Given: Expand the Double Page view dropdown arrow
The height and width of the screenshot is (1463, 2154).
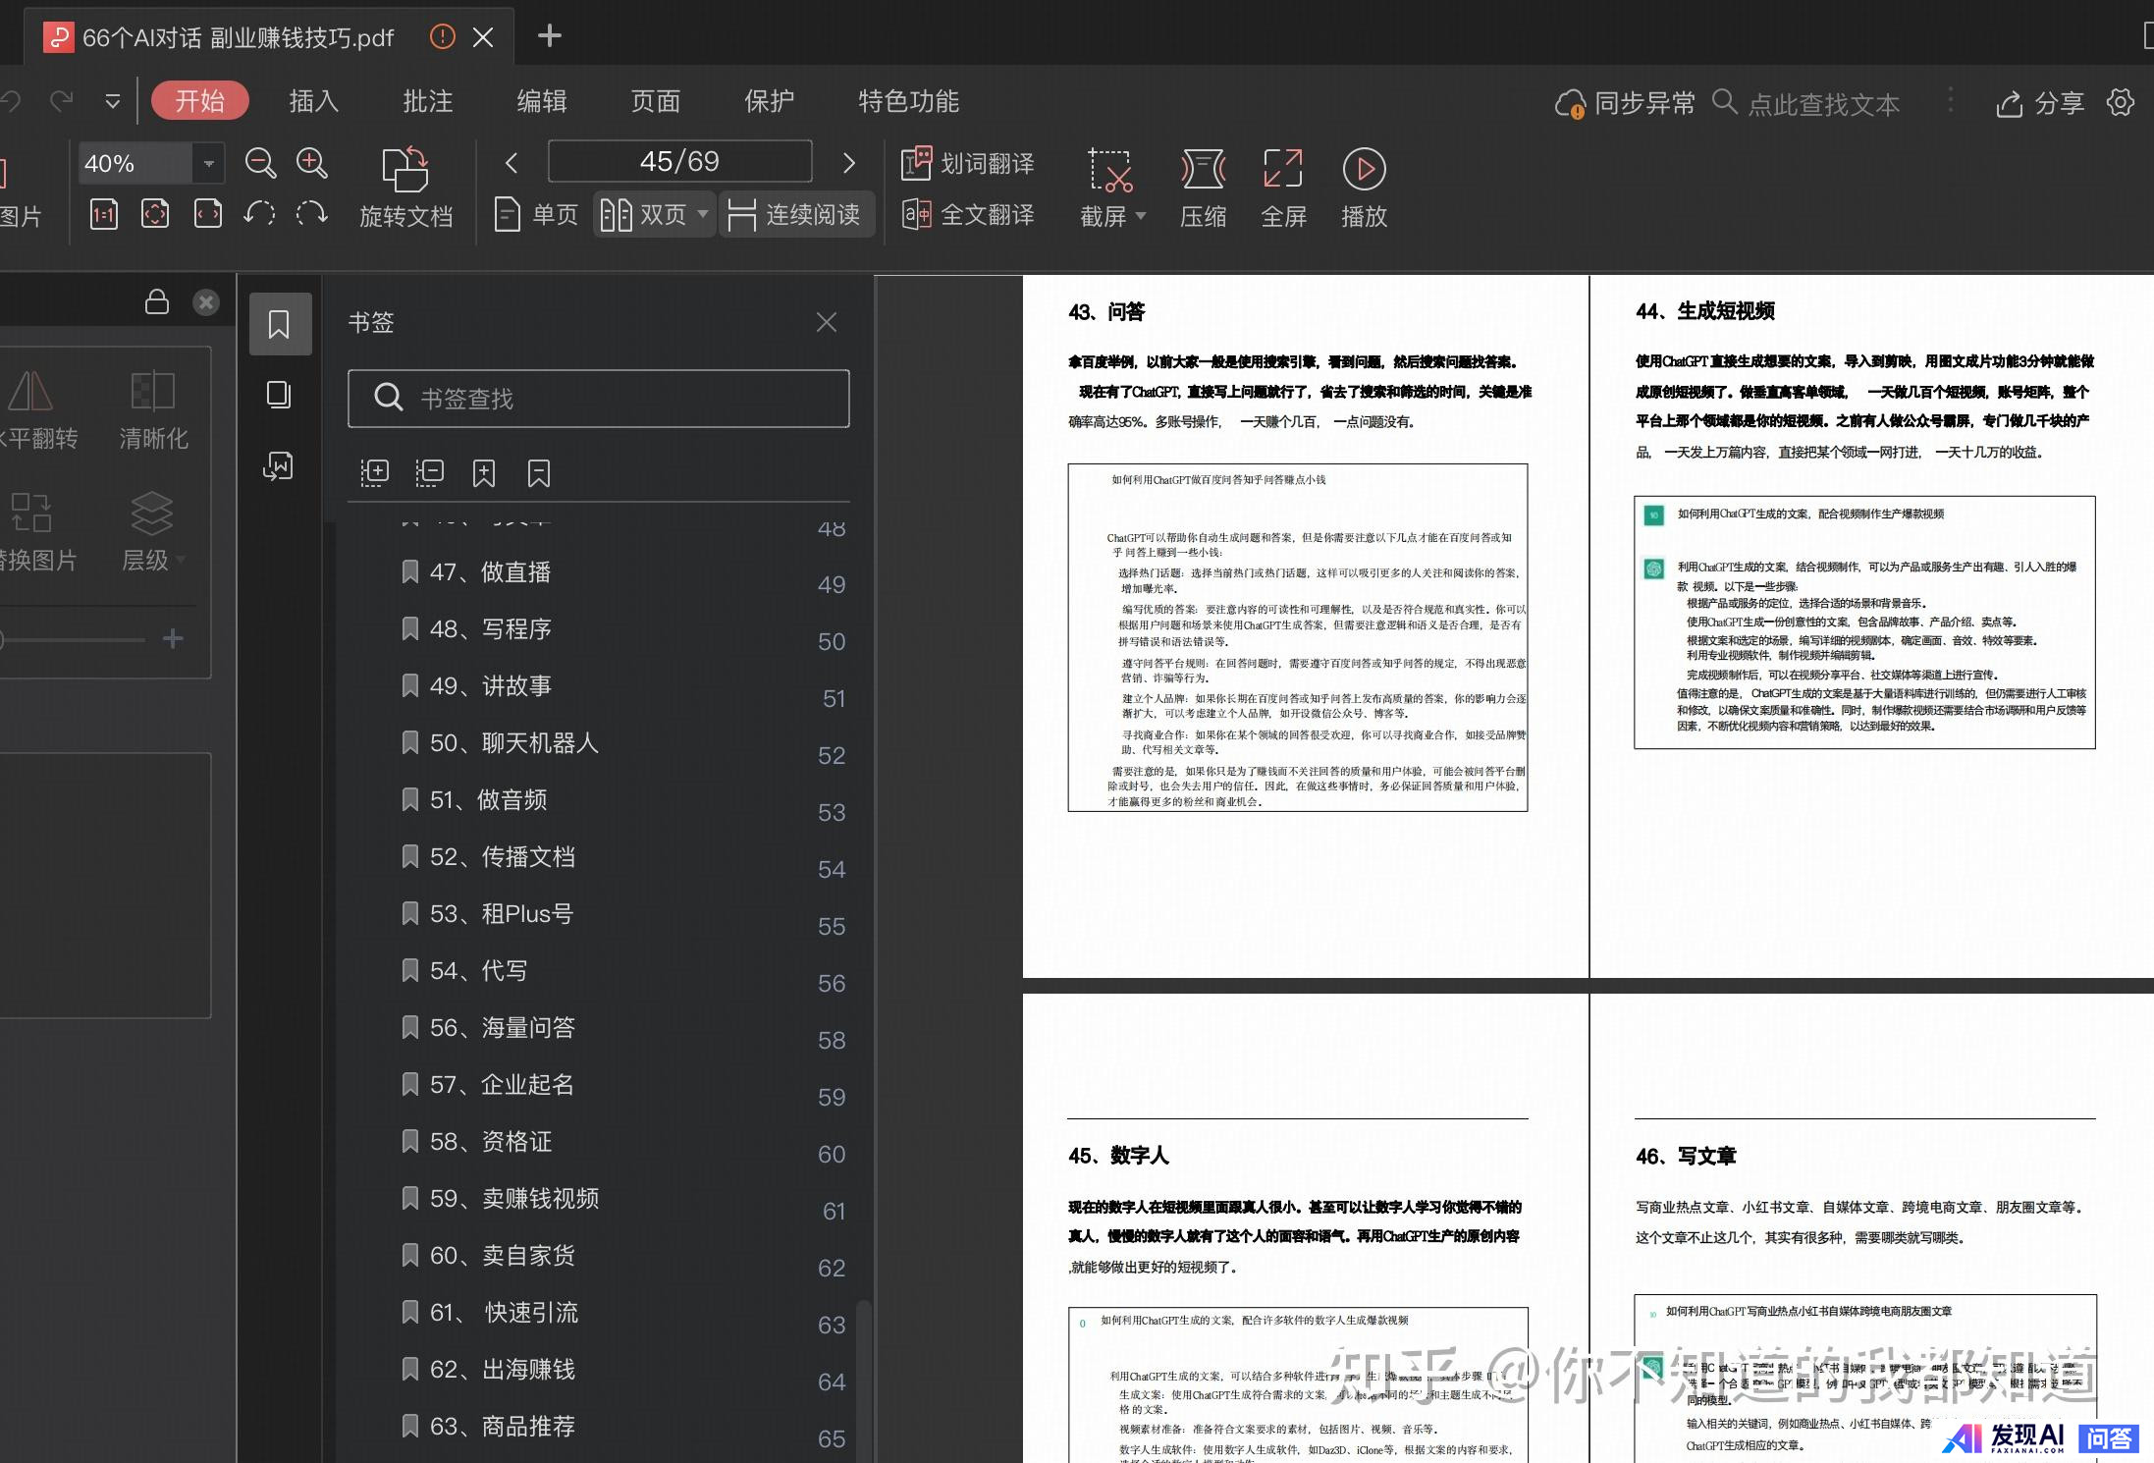Looking at the screenshot, I should coord(702,213).
